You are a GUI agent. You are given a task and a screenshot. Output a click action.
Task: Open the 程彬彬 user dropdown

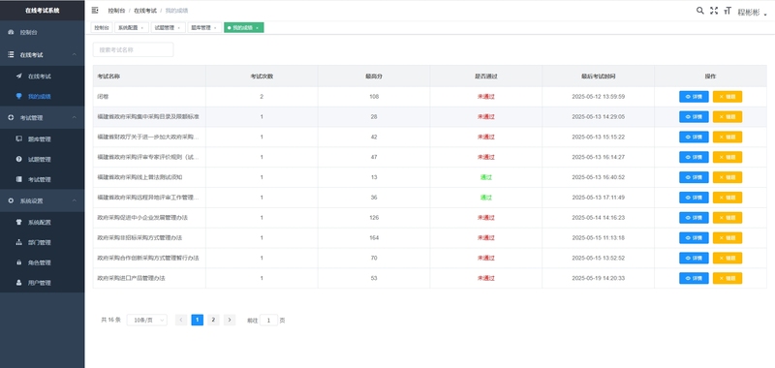pyautogui.click(x=753, y=13)
